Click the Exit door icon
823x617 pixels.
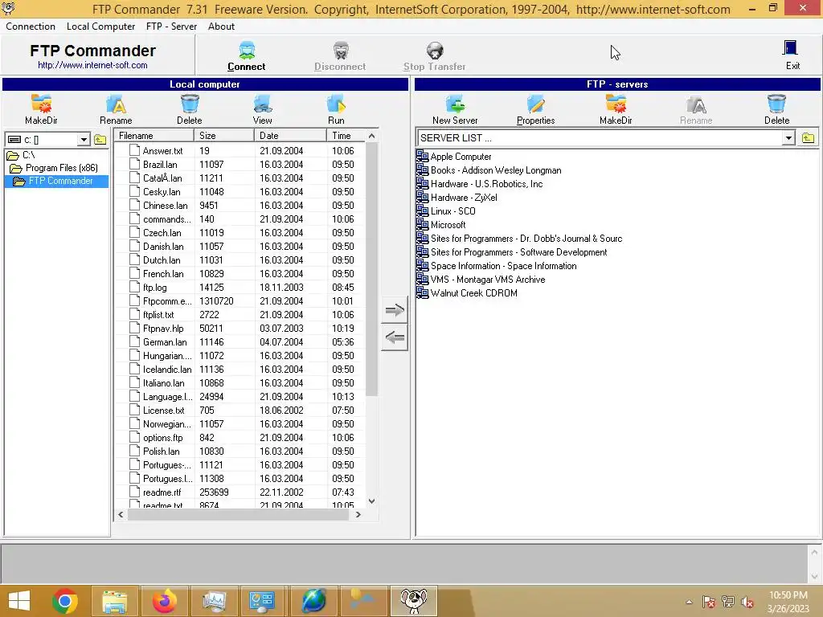pos(791,48)
